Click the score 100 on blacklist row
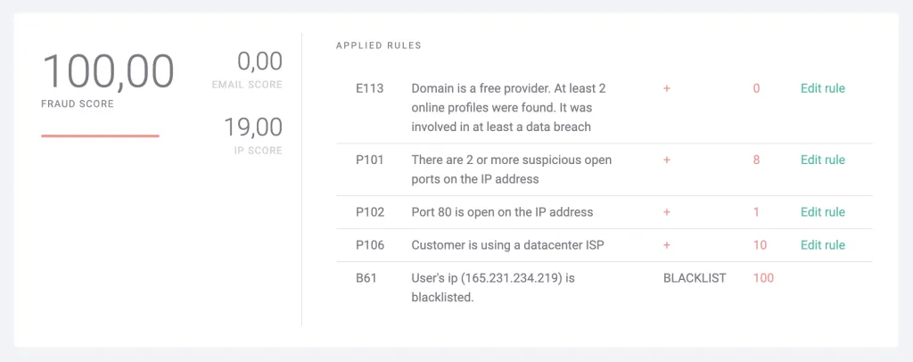The width and height of the screenshot is (913, 362). click(763, 278)
